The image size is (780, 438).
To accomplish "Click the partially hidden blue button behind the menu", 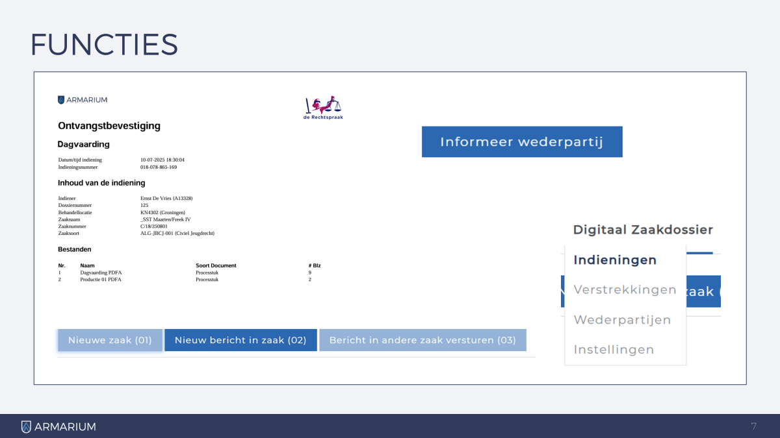I will coord(703,292).
